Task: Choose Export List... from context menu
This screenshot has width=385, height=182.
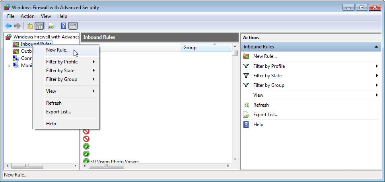Action: tap(66, 112)
